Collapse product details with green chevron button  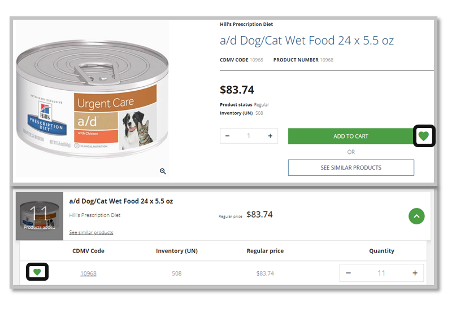416,216
